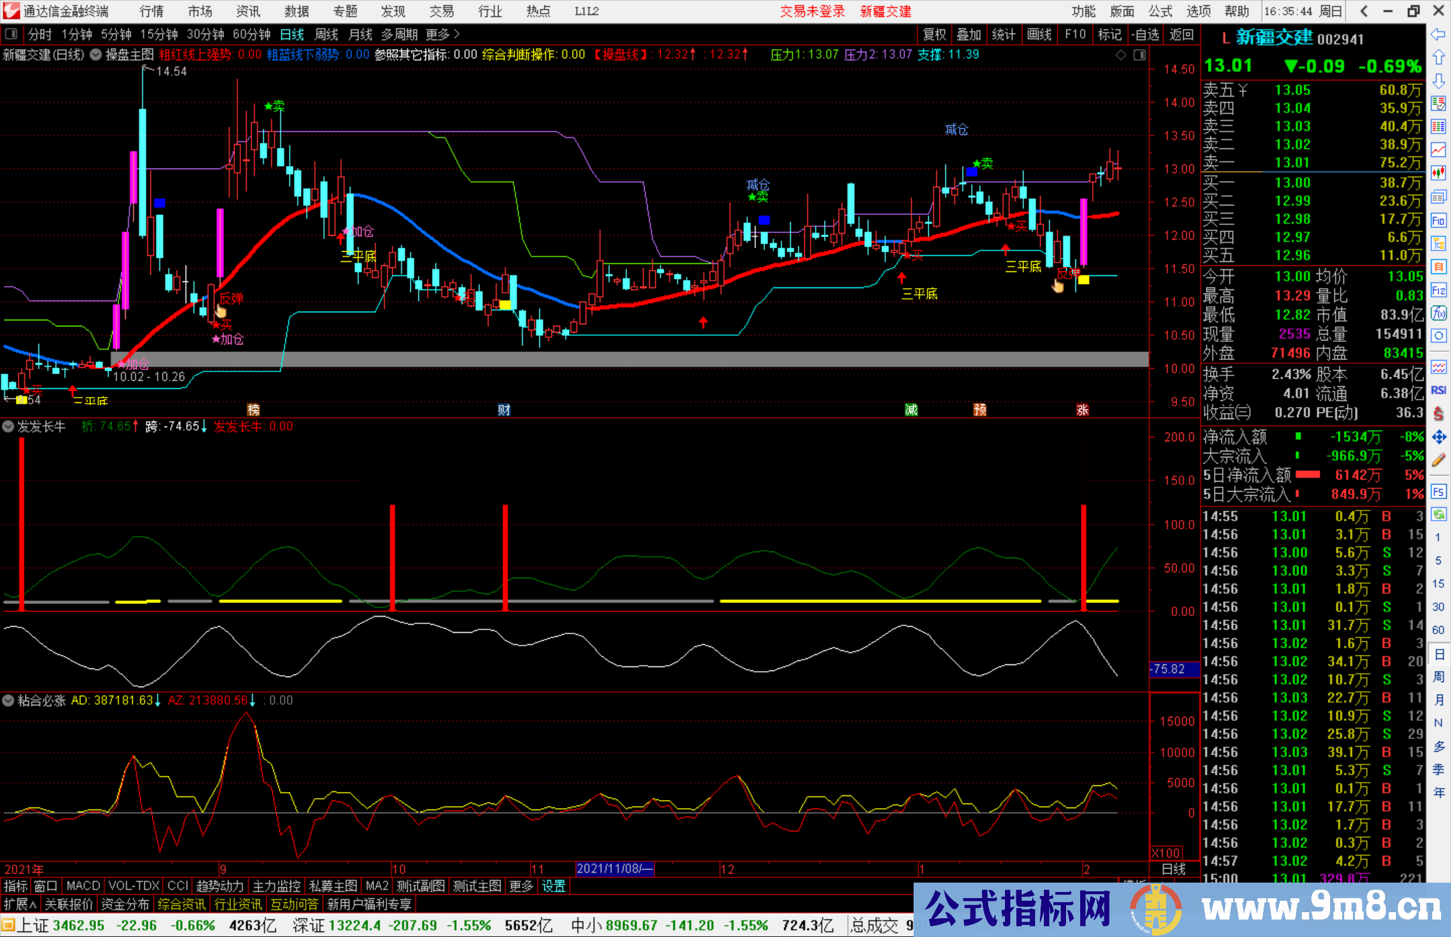The width and height of the screenshot is (1451, 937).
Task: Expand the 操盘主图 indicator dropdown arrow
Action: point(96,55)
